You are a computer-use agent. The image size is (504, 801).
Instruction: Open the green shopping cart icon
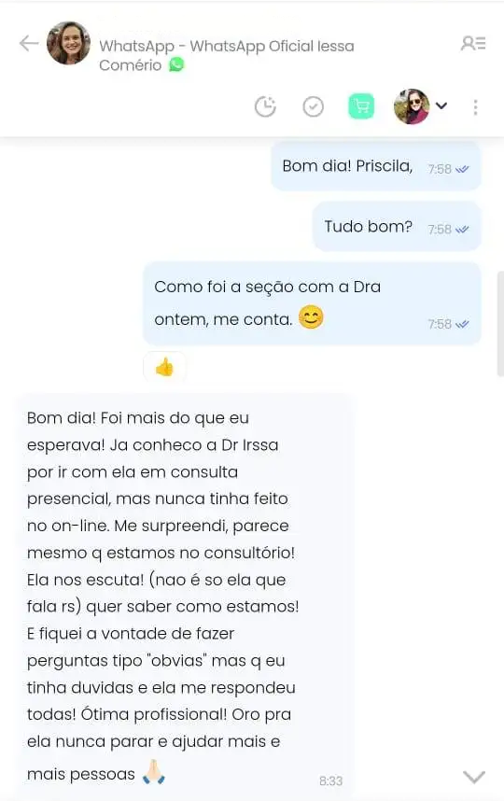click(361, 106)
